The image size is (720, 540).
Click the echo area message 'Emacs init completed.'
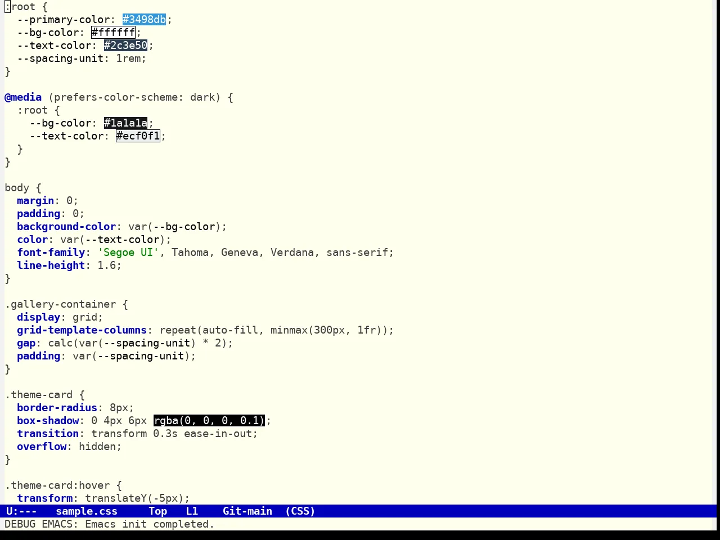(x=150, y=524)
